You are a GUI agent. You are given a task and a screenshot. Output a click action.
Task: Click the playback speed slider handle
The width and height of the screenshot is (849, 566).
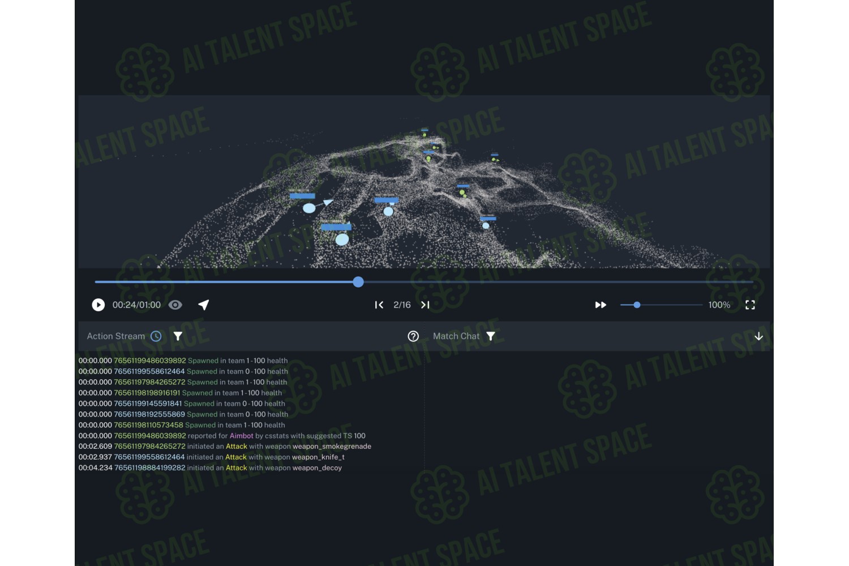coord(637,305)
